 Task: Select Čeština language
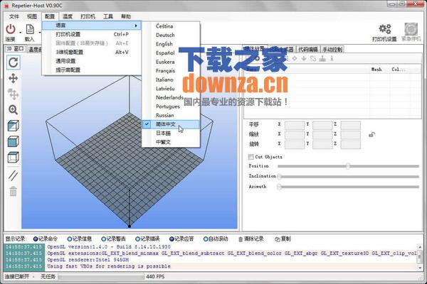pyautogui.click(x=164, y=26)
